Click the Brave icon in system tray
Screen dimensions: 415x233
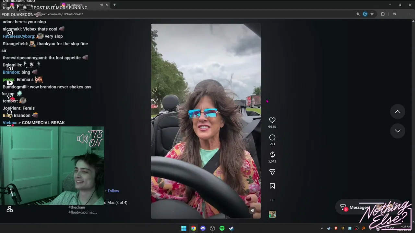tap(336, 228)
